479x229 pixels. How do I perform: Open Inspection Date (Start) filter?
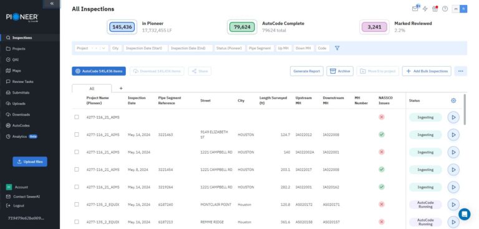[x=146, y=48]
